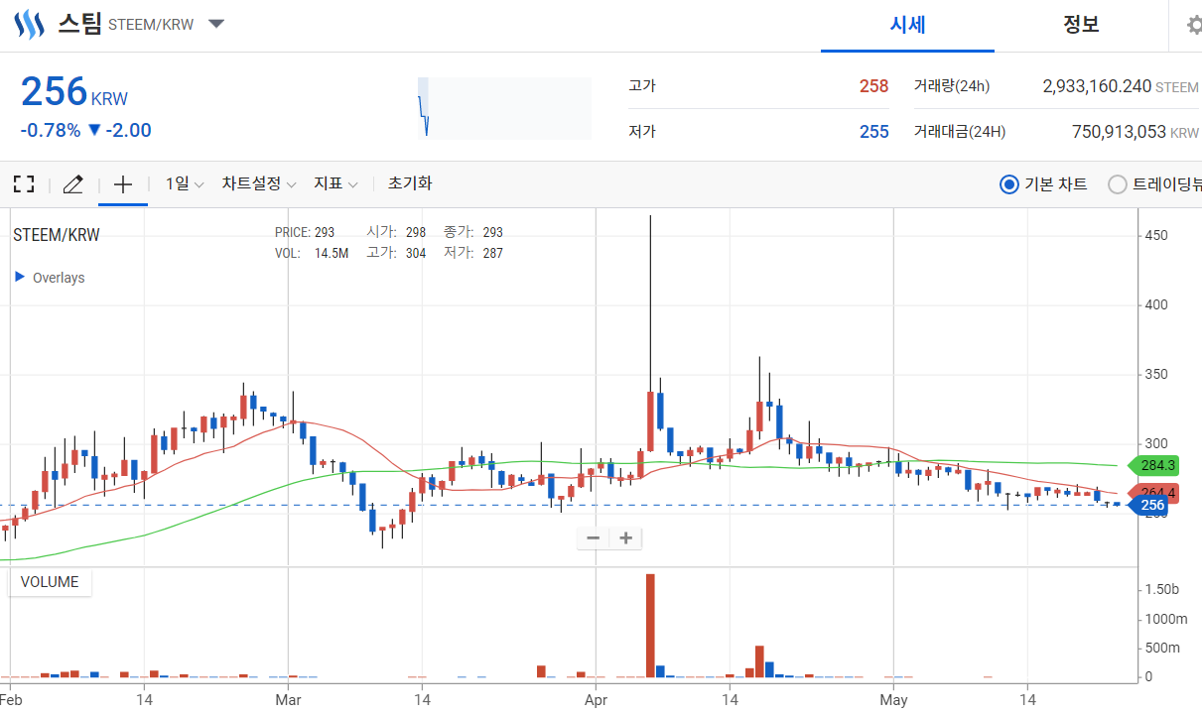Viewport: 1202px width, 714px height.
Task: Click the STEEM/KRW chart title
Action: pos(56,235)
